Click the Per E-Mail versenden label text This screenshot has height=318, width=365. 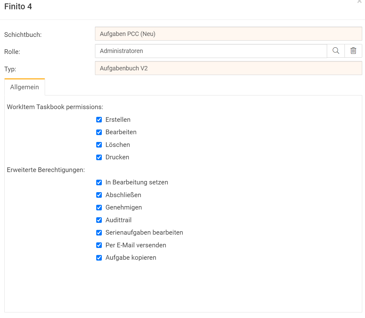(136, 245)
